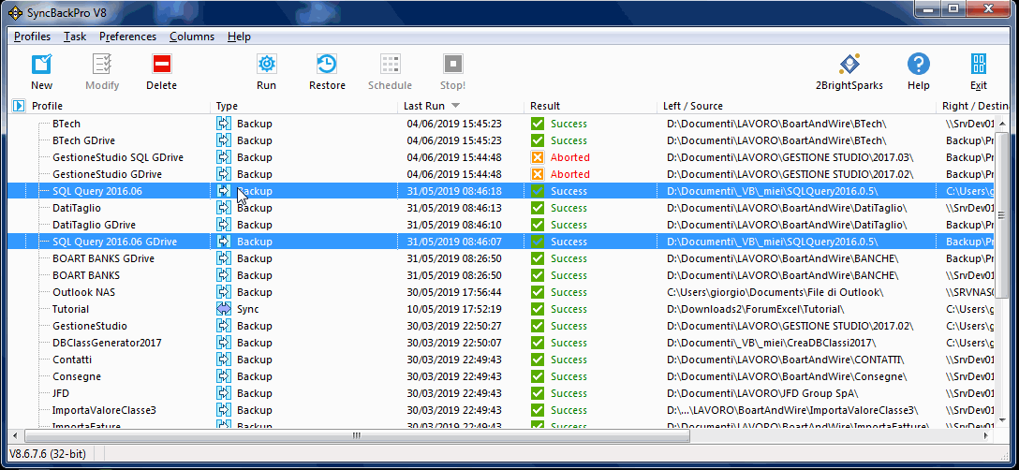The height and width of the screenshot is (470, 1019).
Task: Open the Profiles menu
Action: pos(32,37)
